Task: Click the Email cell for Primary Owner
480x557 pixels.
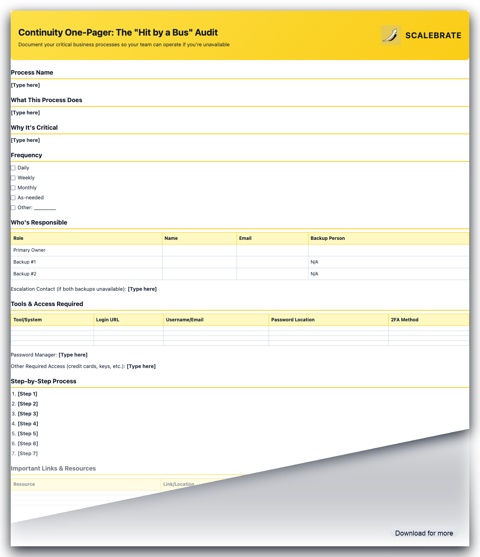Action: [x=272, y=250]
